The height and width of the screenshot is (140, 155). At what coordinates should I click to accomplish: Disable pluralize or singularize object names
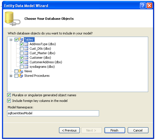pos(9,95)
